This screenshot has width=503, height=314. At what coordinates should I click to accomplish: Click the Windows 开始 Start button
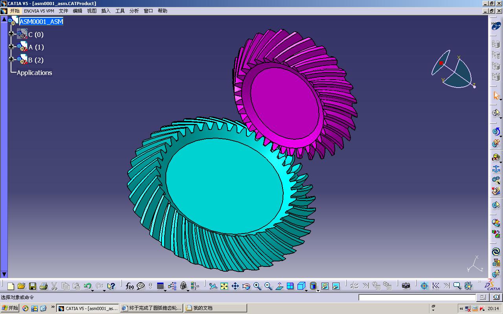(10, 308)
